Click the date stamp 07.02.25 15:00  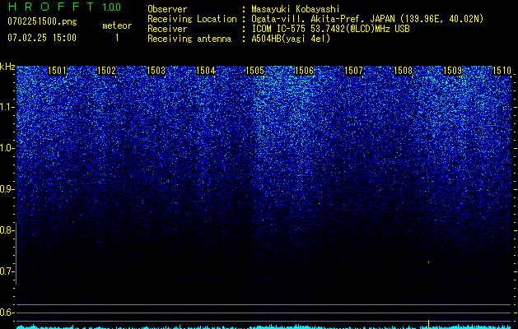pos(42,38)
